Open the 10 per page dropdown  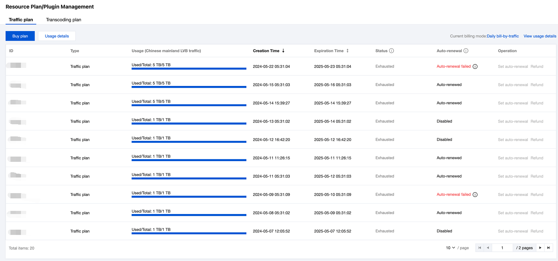[x=450, y=248]
